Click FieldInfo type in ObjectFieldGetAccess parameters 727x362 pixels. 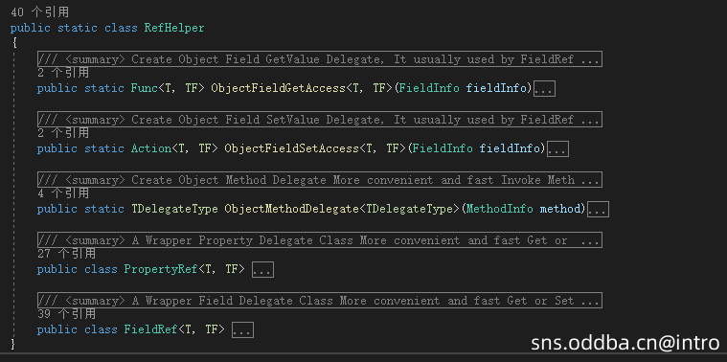tap(429, 88)
